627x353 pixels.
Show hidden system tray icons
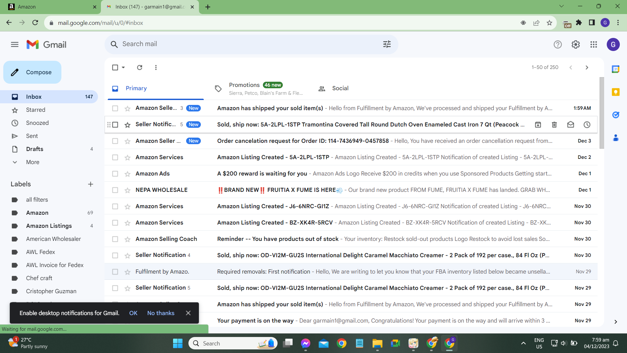tap(523, 343)
